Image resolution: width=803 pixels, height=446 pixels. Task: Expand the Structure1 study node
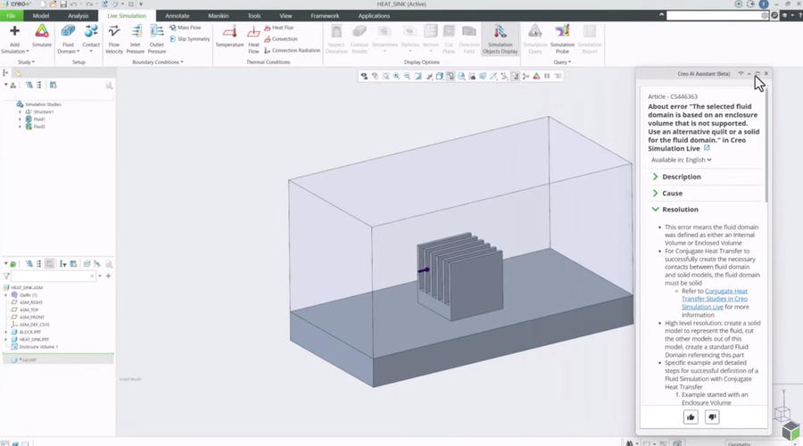20,111
